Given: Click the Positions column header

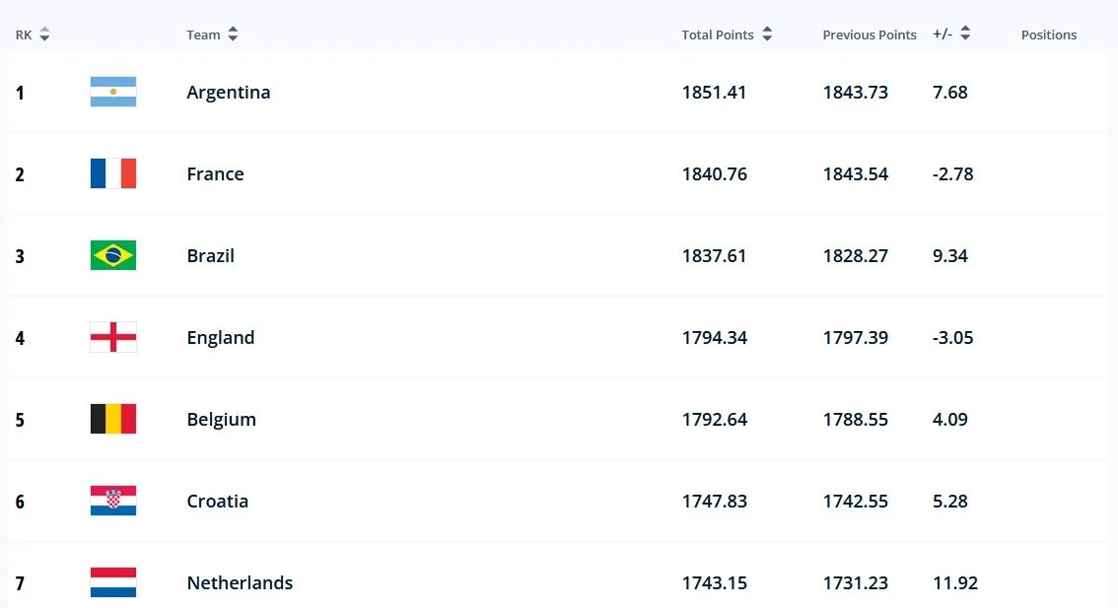Looking at the screenshot, I should pyautogui.click(x=1048, y=34).
